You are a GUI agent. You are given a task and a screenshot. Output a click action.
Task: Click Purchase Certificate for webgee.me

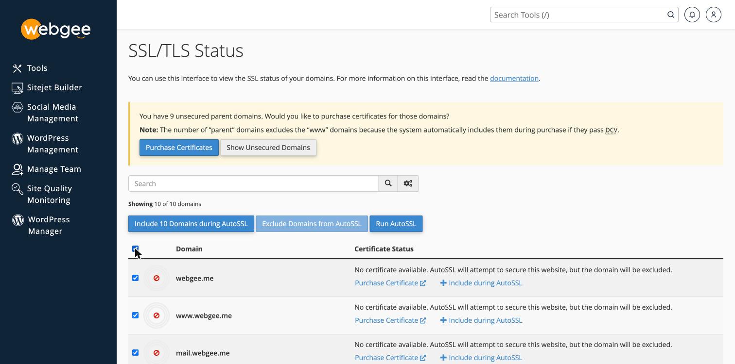[x=390, y=283]
